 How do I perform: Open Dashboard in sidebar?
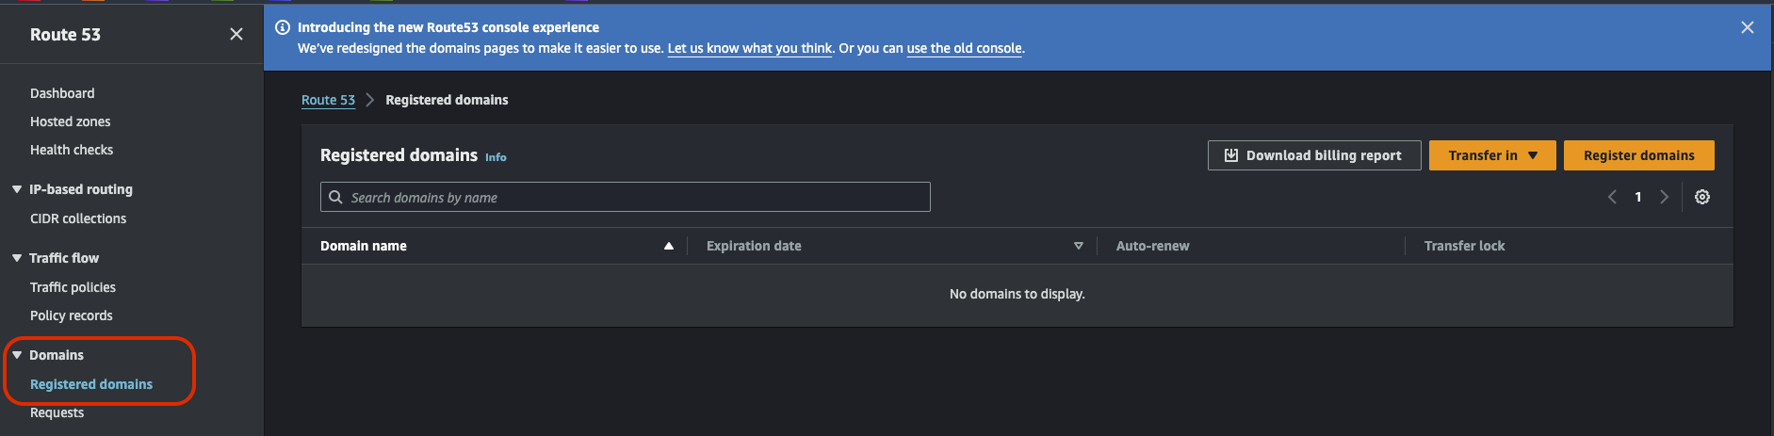point(62,93)
